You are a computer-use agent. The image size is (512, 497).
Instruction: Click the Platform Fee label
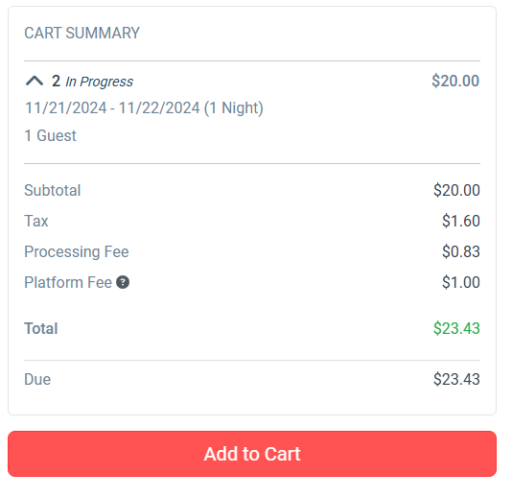tap(68, 282)
